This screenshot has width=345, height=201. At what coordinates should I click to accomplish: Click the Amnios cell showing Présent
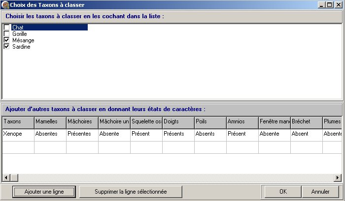tap(242, 134)
